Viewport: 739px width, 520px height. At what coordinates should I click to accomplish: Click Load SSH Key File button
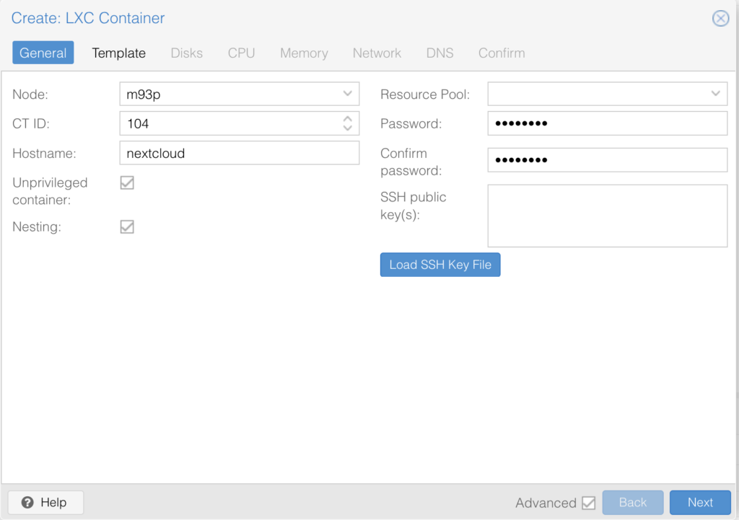(440, 265)
